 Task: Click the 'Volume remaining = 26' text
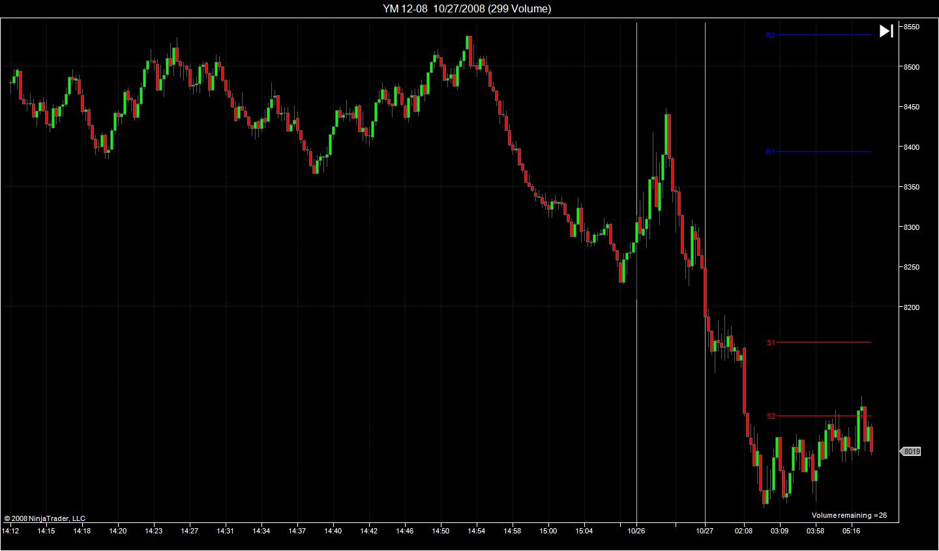click(x=849, y=515)
